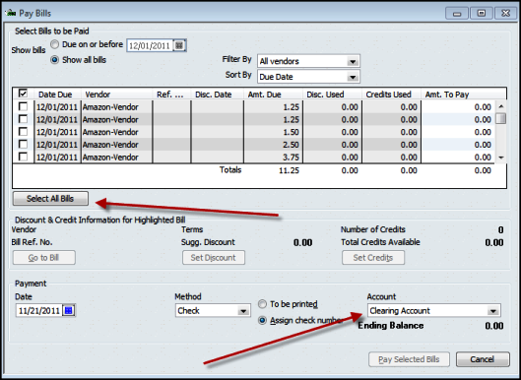Open the payment Method dropdown

(x=243, y=311)
